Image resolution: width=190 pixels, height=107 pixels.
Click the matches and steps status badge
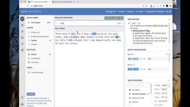[x=114, y=18]
